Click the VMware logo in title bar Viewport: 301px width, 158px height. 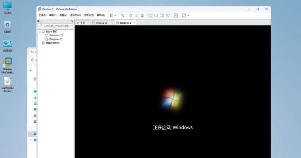[x=39, y=9]
